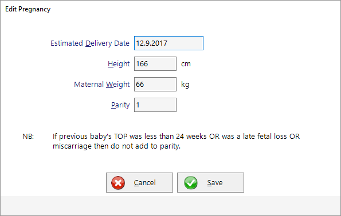Click the gray footer strip below the buttons
This screenshot has height=216, width=341.
pyautogui.click(x=171, y=205)
